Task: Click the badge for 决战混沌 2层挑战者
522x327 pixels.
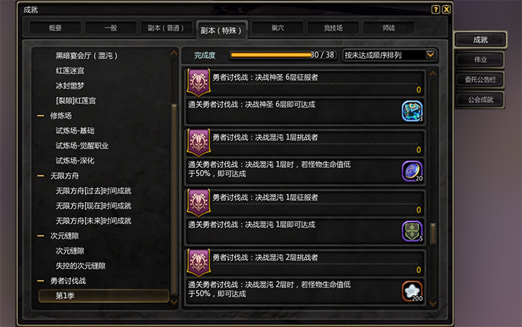Action: [x=199, y=262]
